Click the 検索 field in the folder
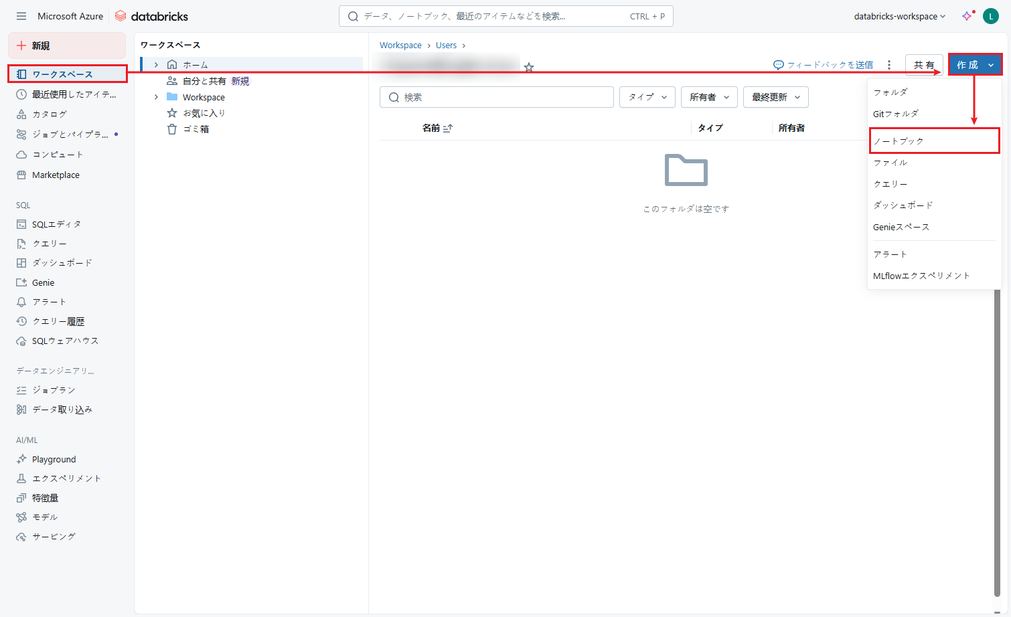The height and width of the screenshot is (617, 1011). (x=497, y=97)
